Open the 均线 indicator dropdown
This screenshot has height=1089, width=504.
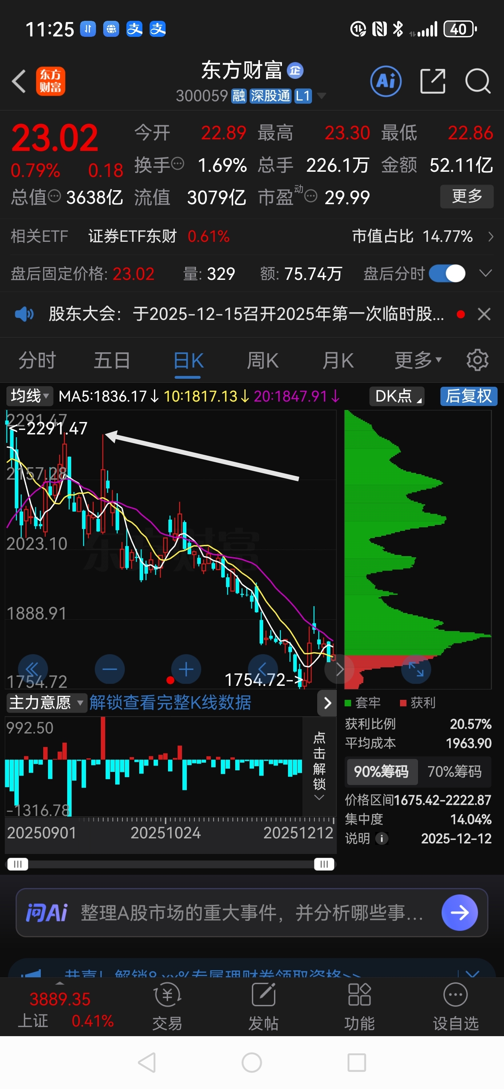pos(30,396)
